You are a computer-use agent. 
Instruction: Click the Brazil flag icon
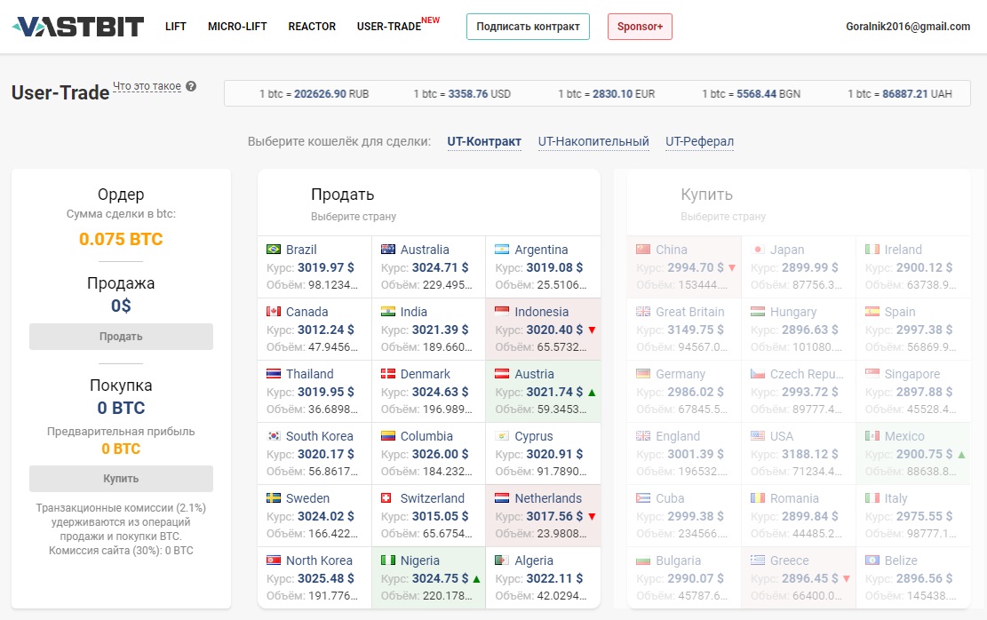[274, 250]
